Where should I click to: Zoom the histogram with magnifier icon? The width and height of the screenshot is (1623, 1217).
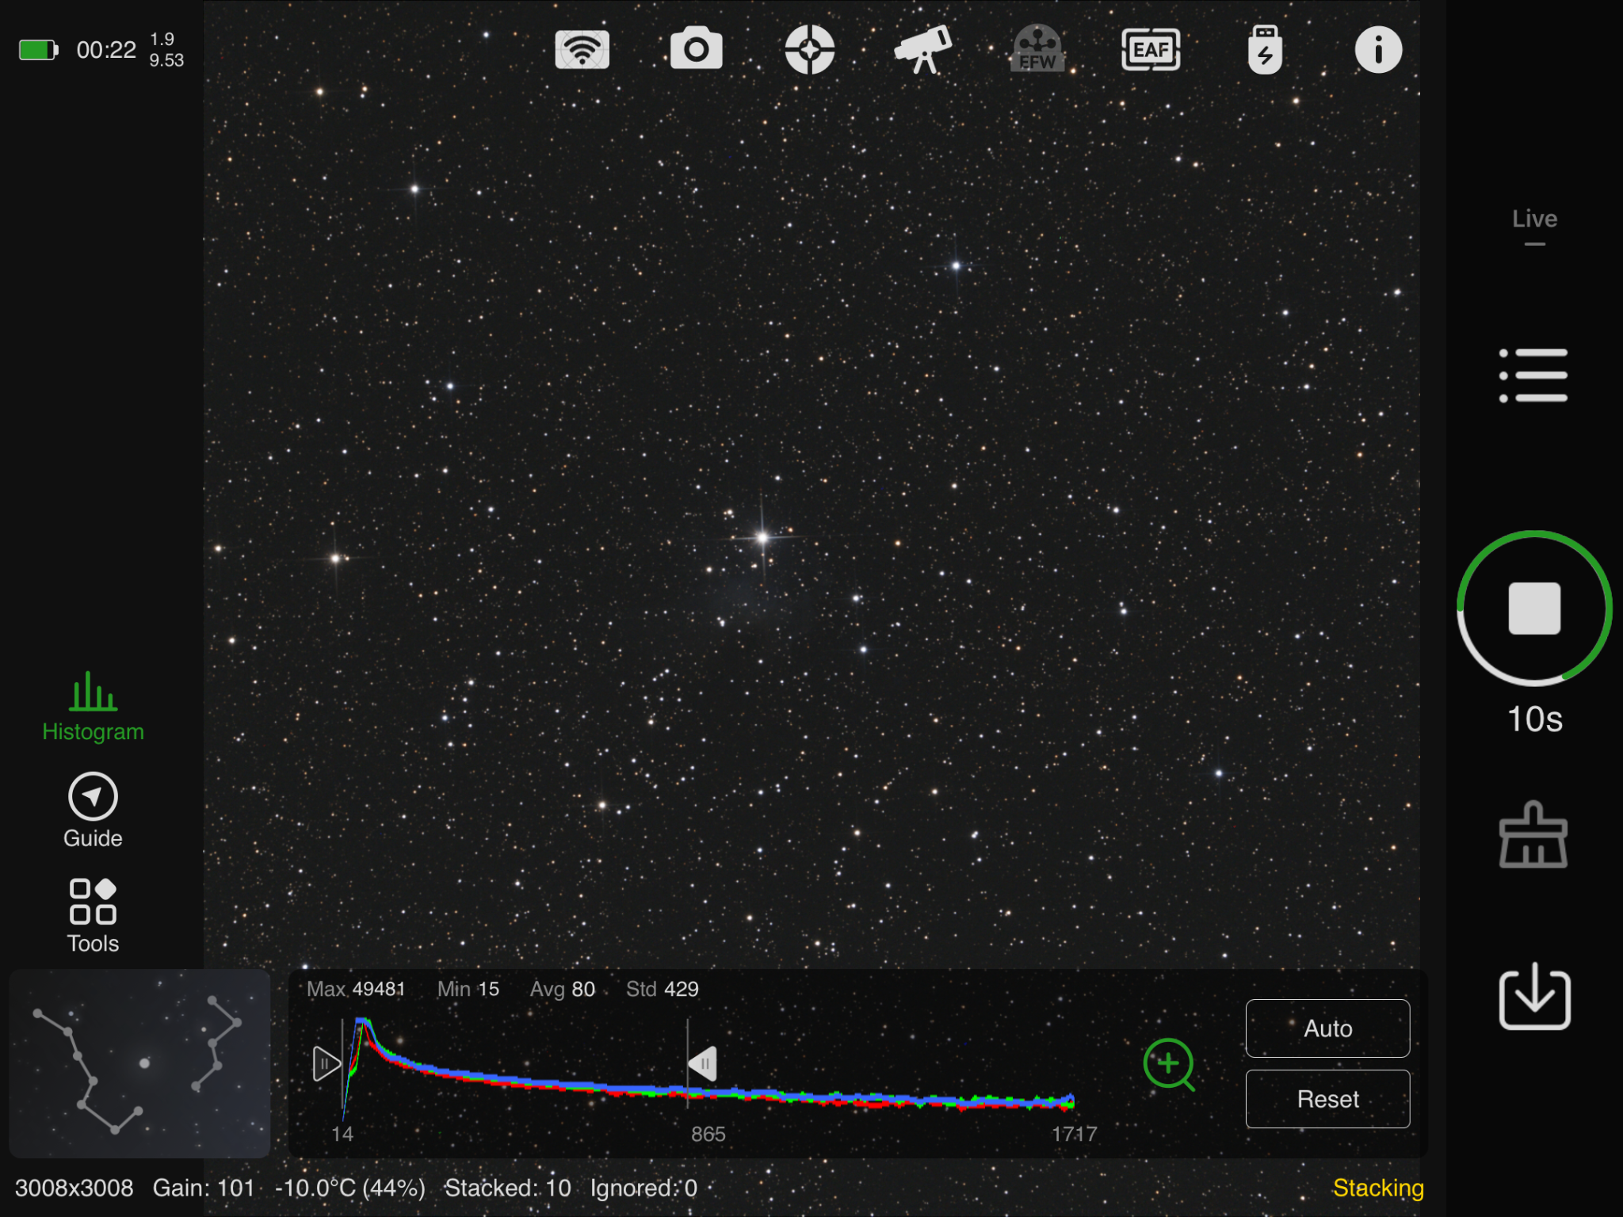(1169, 1064)
